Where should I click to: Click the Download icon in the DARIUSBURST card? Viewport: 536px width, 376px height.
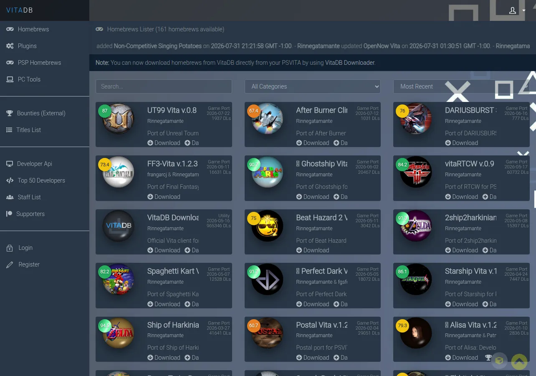(448, 143)
